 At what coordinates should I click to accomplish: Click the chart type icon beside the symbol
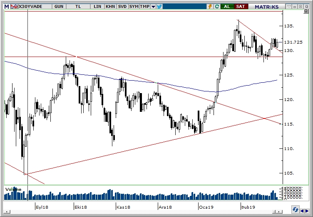[14, 7]
